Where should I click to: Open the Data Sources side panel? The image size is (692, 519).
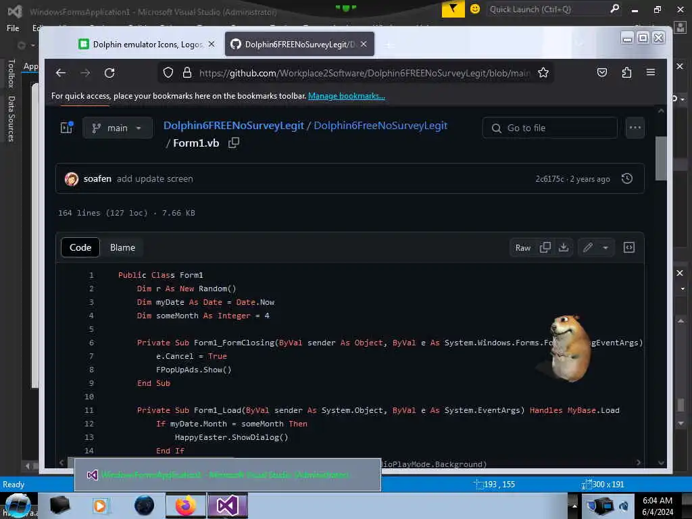pos(11,119)
